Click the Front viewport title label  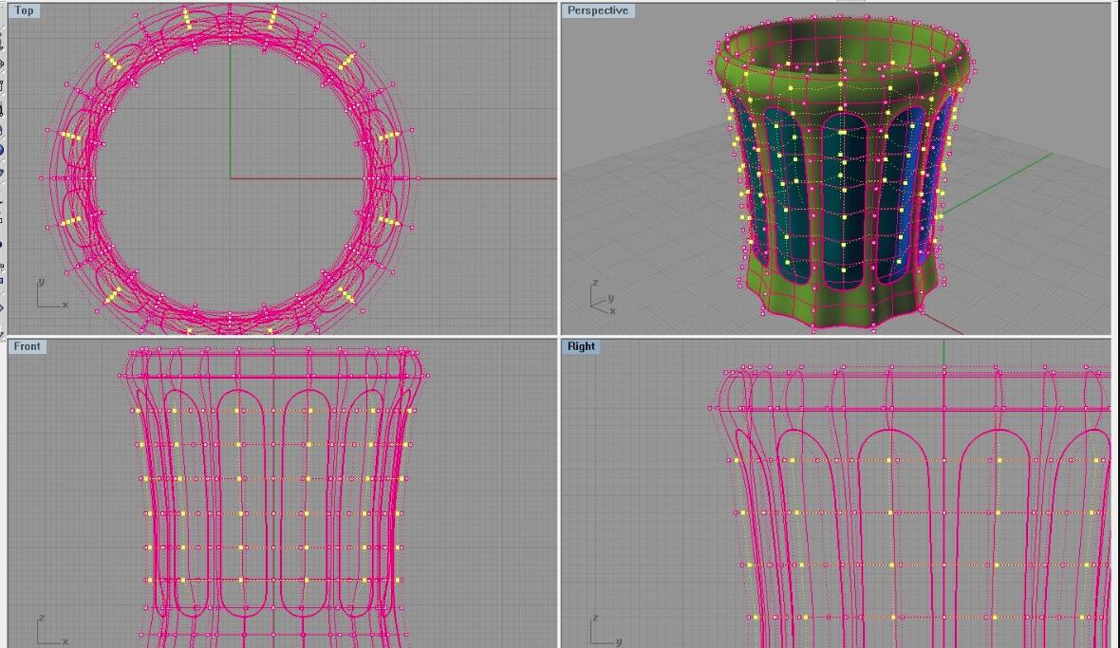pyautogui.click(x=28, y=346)
